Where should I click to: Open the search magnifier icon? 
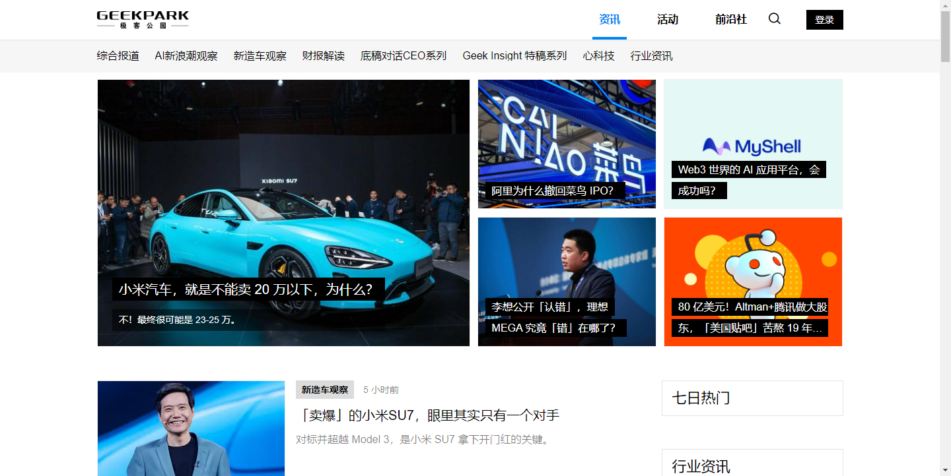coord(775,19)
